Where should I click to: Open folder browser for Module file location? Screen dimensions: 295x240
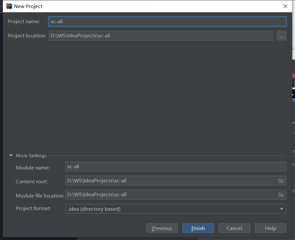pyautogui.click(x=281, y=195)
